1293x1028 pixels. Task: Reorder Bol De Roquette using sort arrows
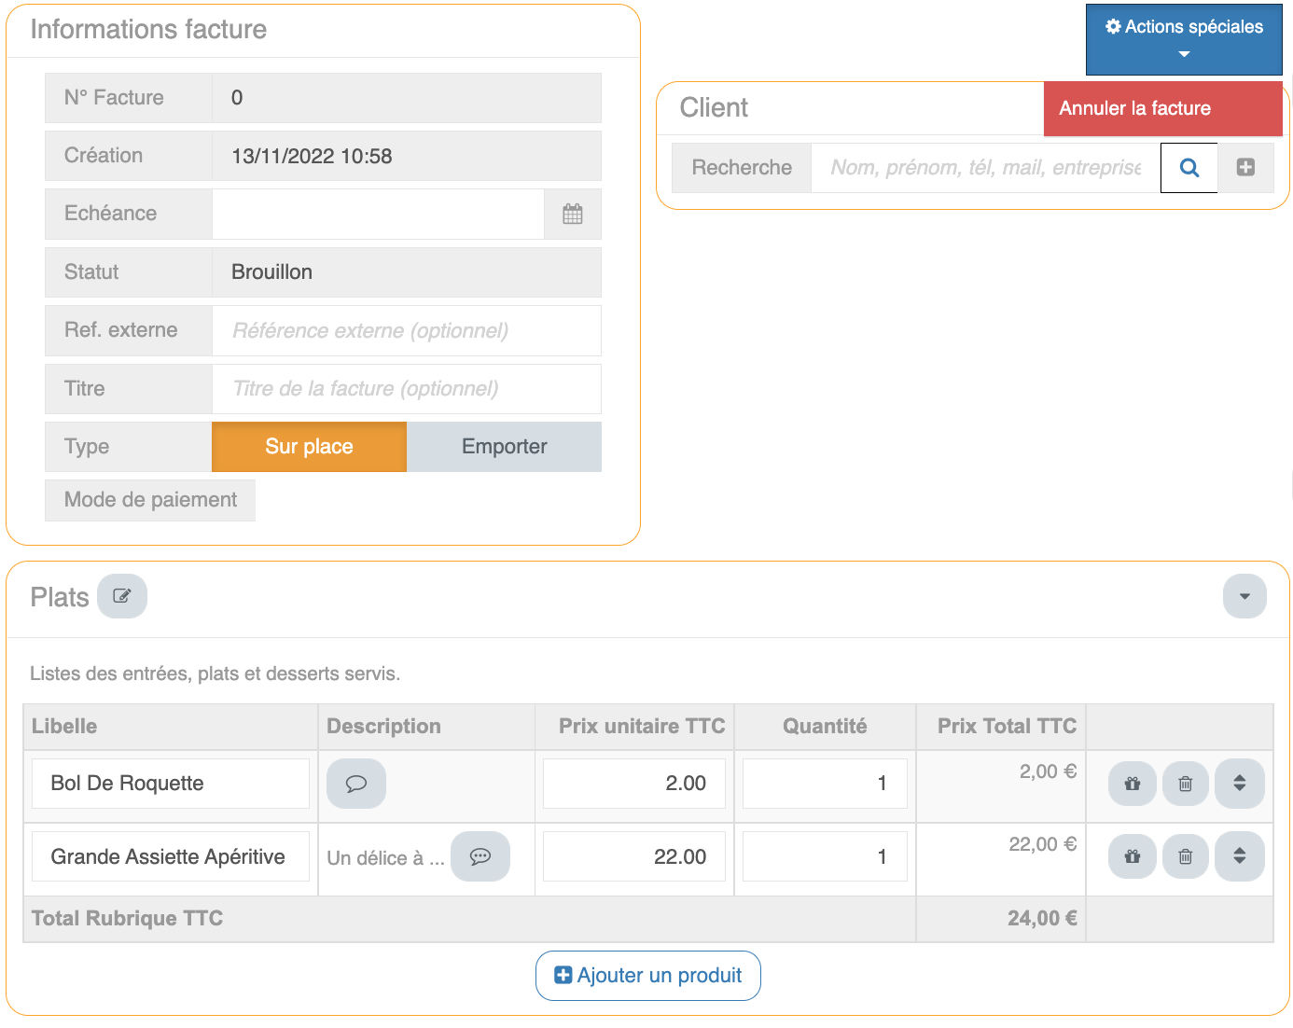[1239, 784]
